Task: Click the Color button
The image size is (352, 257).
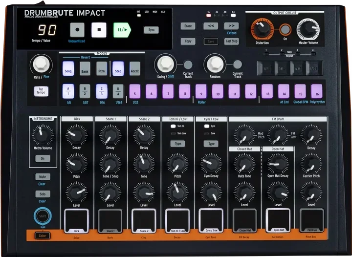Action: [43, 236]
